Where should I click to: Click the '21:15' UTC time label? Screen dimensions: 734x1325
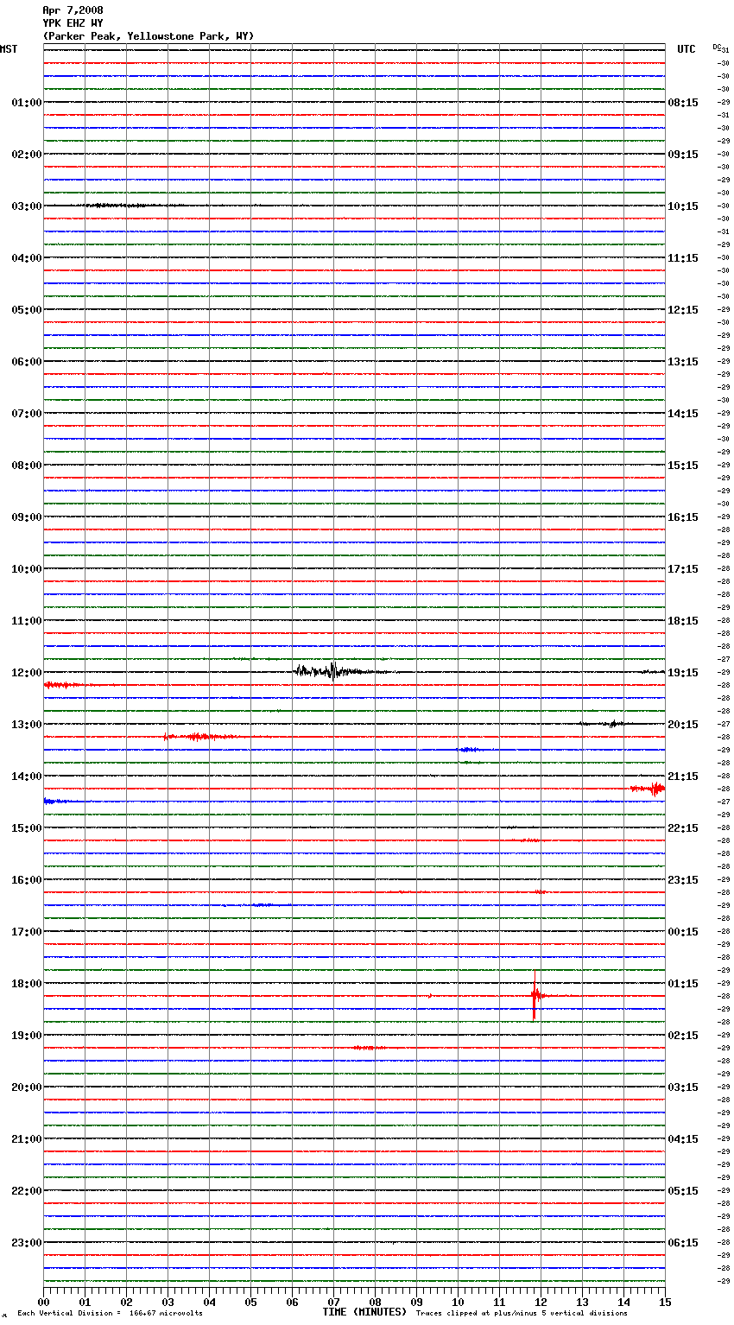[683, 777]
